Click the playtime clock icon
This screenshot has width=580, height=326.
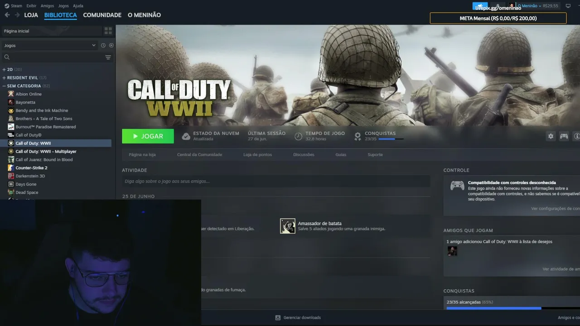[x=298, y=136]
